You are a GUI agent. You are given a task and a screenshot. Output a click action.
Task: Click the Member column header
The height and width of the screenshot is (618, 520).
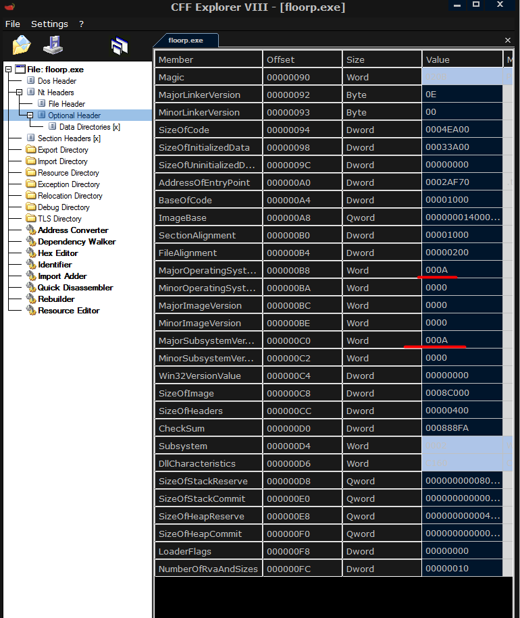pyautogui.click(x=209, y=59)
